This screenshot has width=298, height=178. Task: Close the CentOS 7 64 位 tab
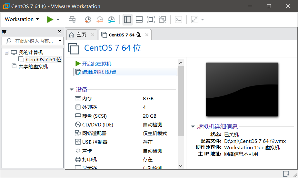[x=147, y=35]
